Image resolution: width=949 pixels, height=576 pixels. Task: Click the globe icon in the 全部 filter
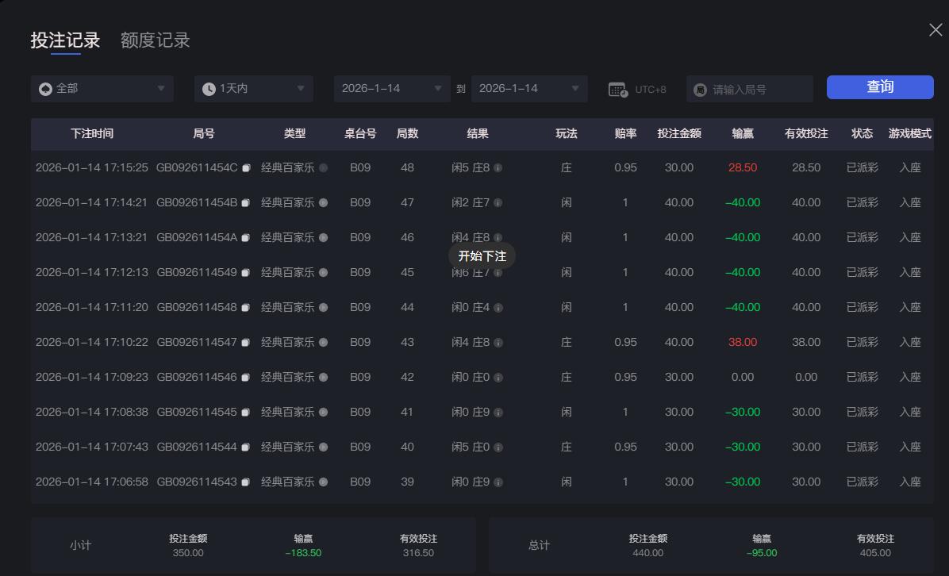45,89
